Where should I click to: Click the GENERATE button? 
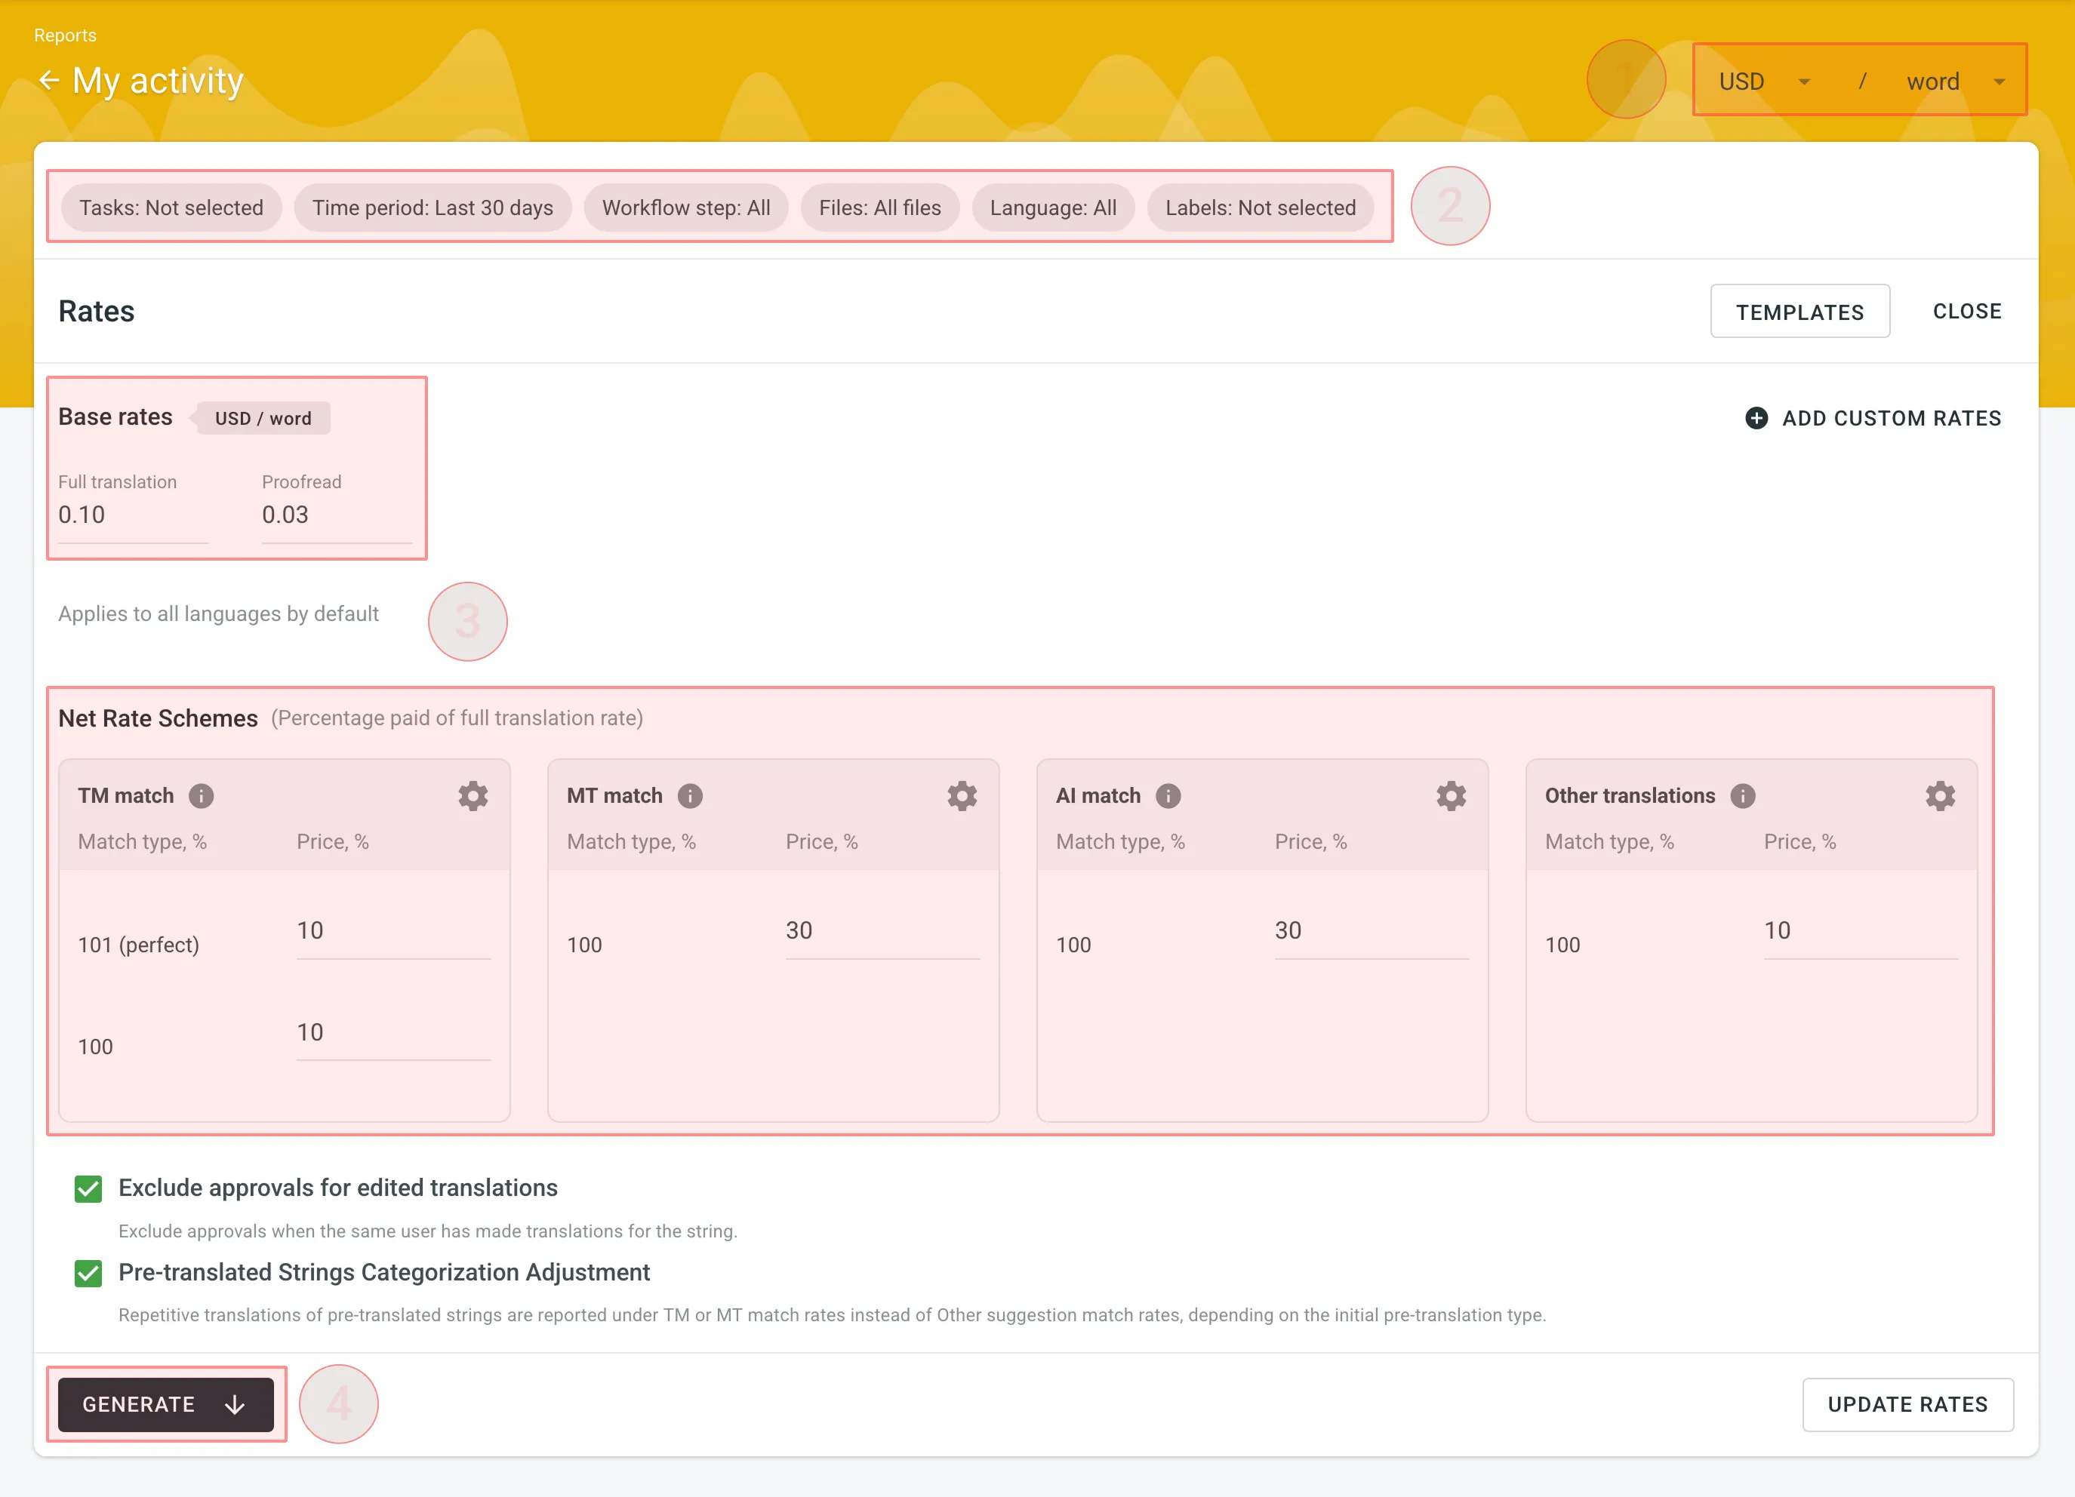coord(165,1403)
